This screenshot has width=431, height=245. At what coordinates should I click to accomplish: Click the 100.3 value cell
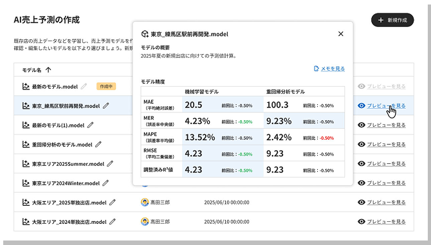[277, 105]
